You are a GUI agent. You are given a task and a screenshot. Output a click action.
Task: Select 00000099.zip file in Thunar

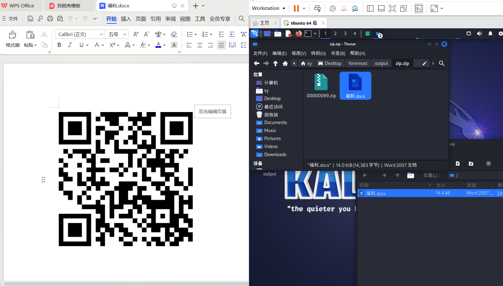321,86
